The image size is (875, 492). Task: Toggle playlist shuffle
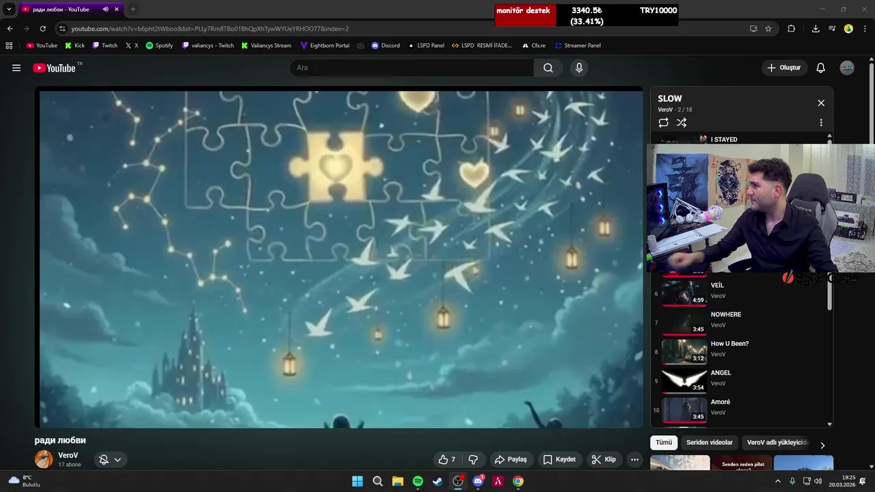click(x=682, y=123)
